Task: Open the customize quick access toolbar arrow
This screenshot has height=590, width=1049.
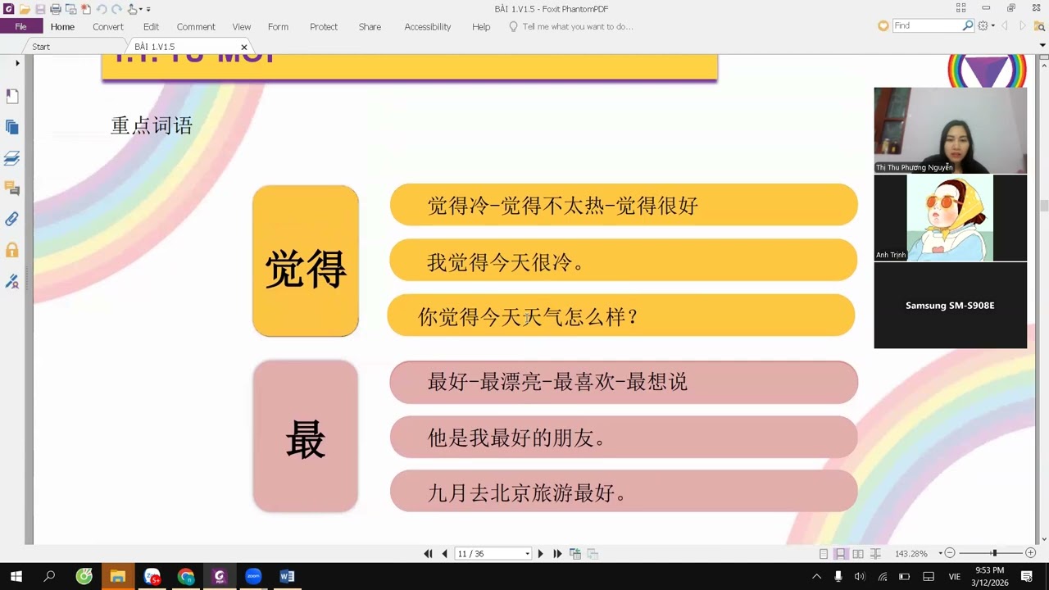Action: [x=148, y=9]
